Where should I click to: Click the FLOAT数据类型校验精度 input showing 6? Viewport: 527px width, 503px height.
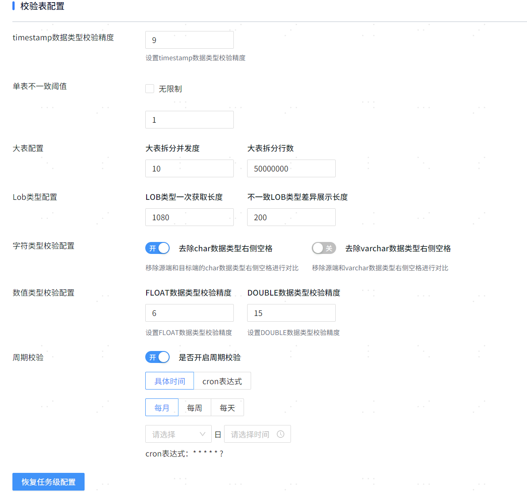(189, 313)
